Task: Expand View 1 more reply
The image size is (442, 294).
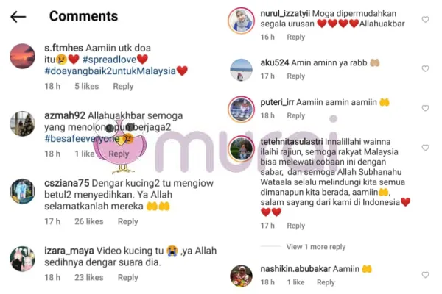Action: pyautogui.click(x=316, y=247)
